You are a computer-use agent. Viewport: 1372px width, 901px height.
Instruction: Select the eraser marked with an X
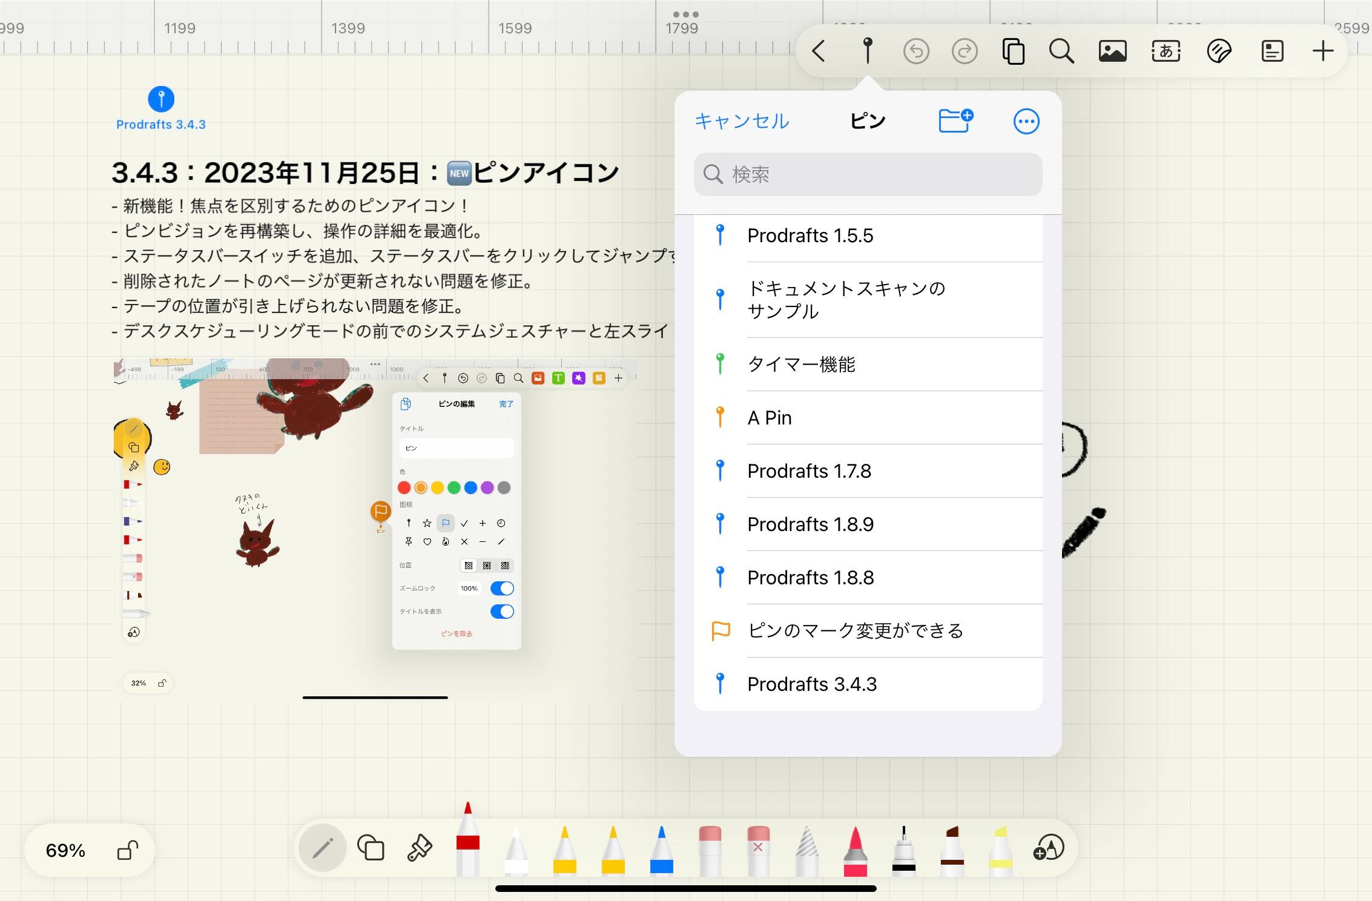coord(759,851)
